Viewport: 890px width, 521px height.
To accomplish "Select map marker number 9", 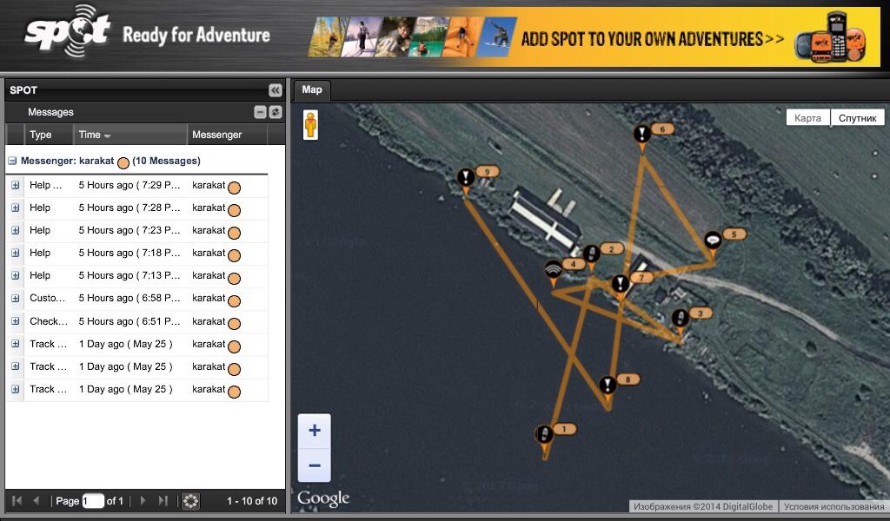I will [467, 178].
